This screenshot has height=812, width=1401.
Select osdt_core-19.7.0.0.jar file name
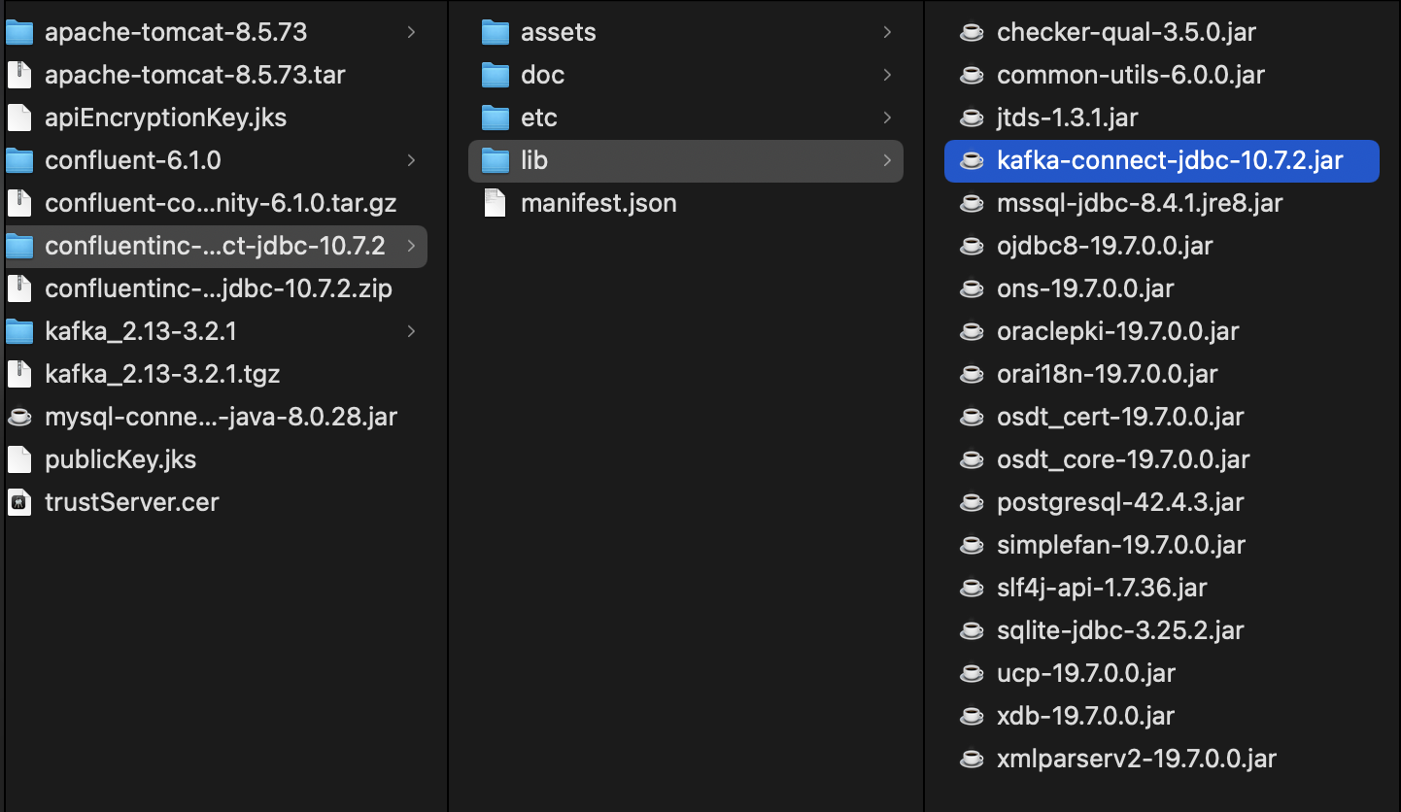1123,459
